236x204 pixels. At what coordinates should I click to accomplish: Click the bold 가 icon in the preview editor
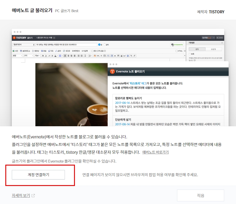(43, 56)
